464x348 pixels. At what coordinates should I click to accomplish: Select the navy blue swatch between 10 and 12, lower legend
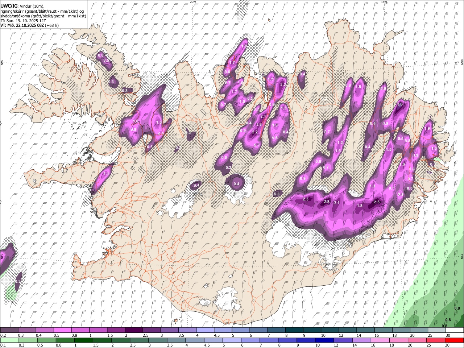[325, 340]
